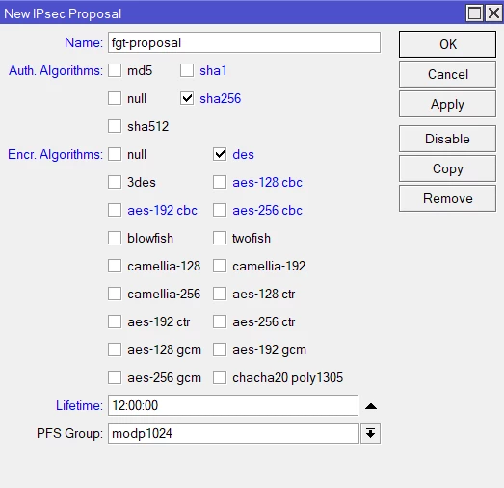The image size is (504, 488).
Task: Tick the blowfish checkbox
Action: coord(115,238)
